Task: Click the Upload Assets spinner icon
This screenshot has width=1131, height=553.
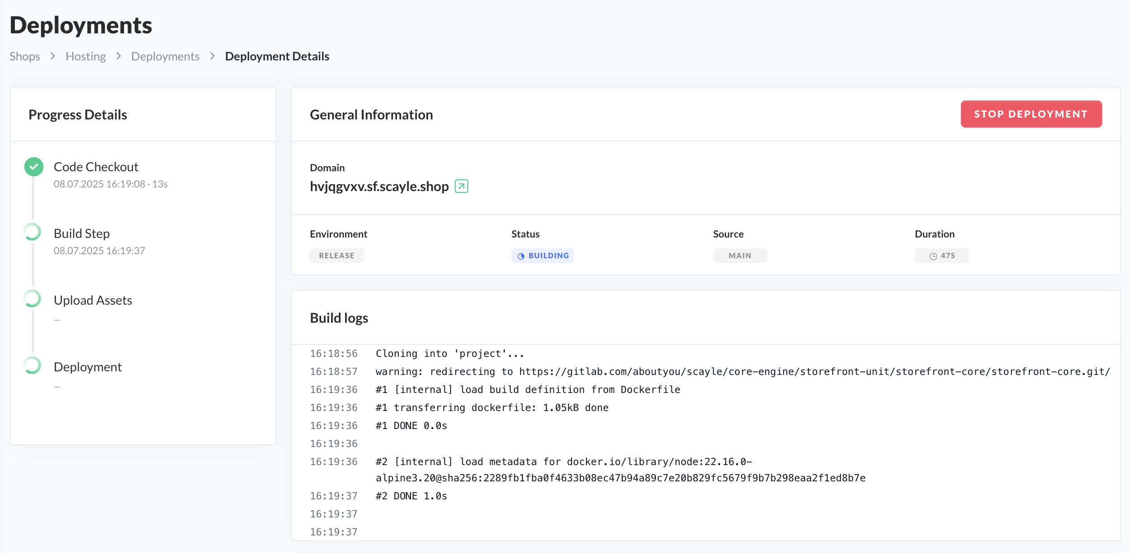Action: 32,299
